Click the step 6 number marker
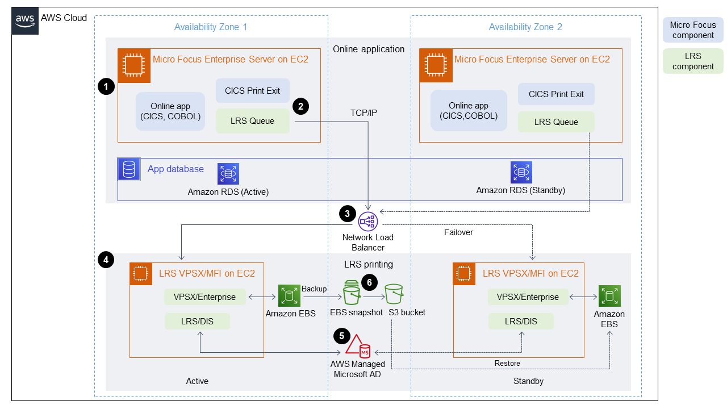 [x=369, y=282]
